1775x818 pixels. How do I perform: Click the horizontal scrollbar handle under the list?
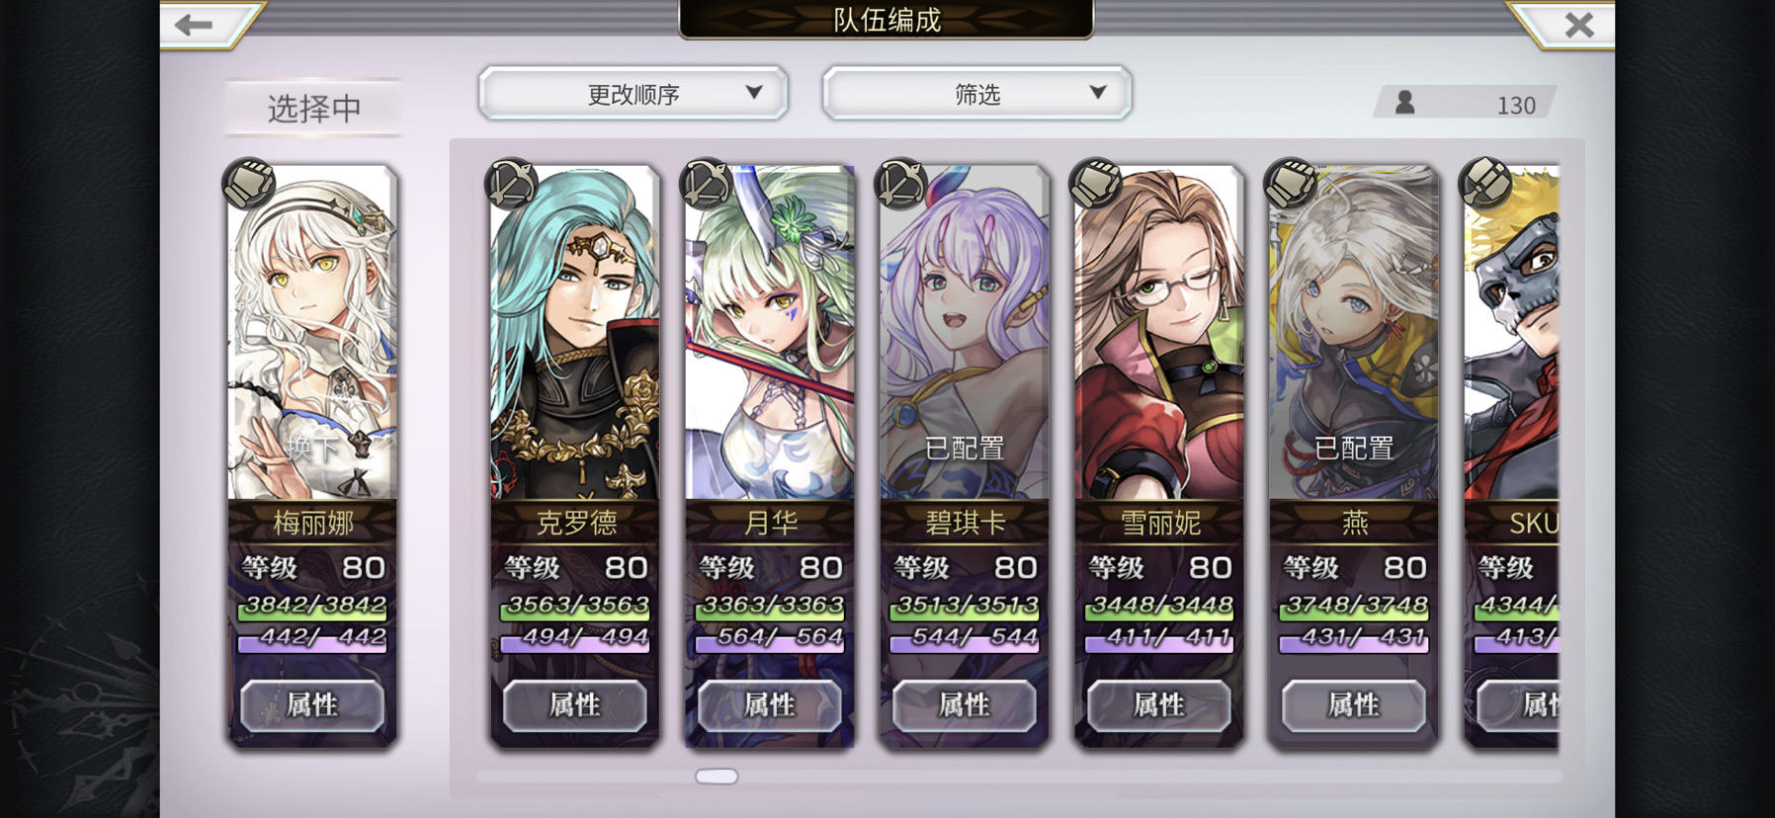(x=717, y=777)
